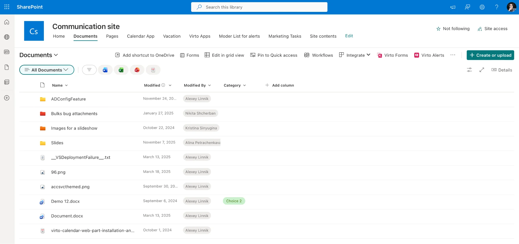
Task: Click the Create or upload button
Action: [490, 55]
